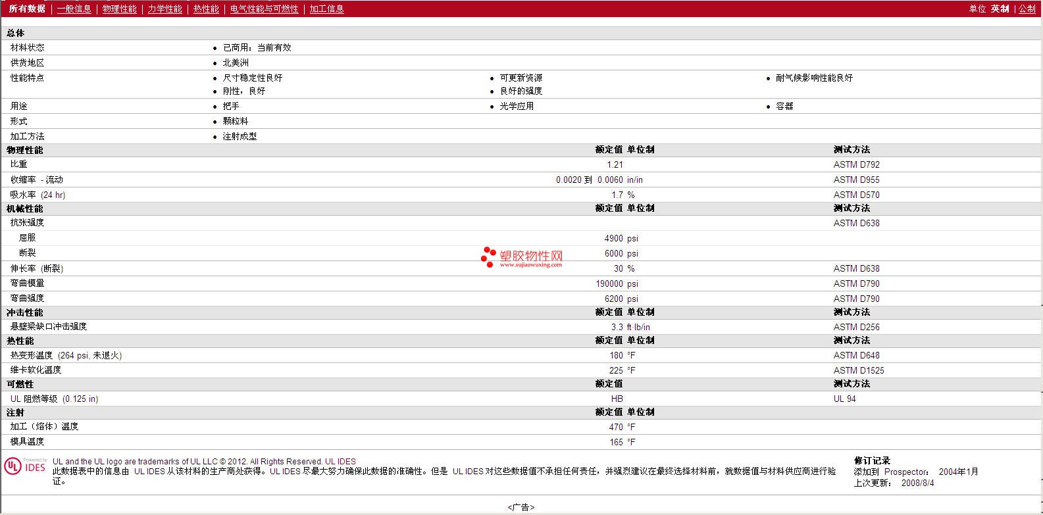Screen dimensions: 1043x515
Task: Open the UL IDES trademark link
Action: (x=340, y=462)
